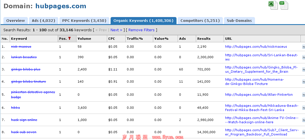Click the icon at end of nickmaceus row
Image resolution: width=305 pixels, height=140 pixels.
(x=303, y=47)
